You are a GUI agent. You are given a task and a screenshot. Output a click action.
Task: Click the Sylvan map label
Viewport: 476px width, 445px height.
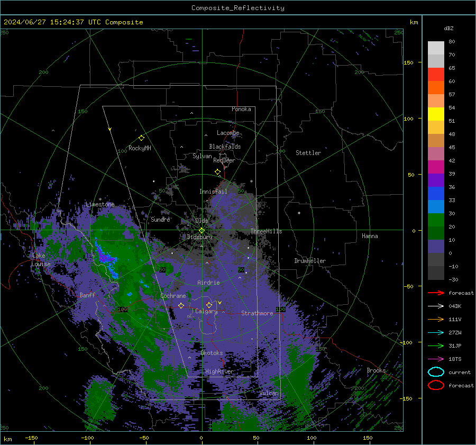tap(202, 156)
